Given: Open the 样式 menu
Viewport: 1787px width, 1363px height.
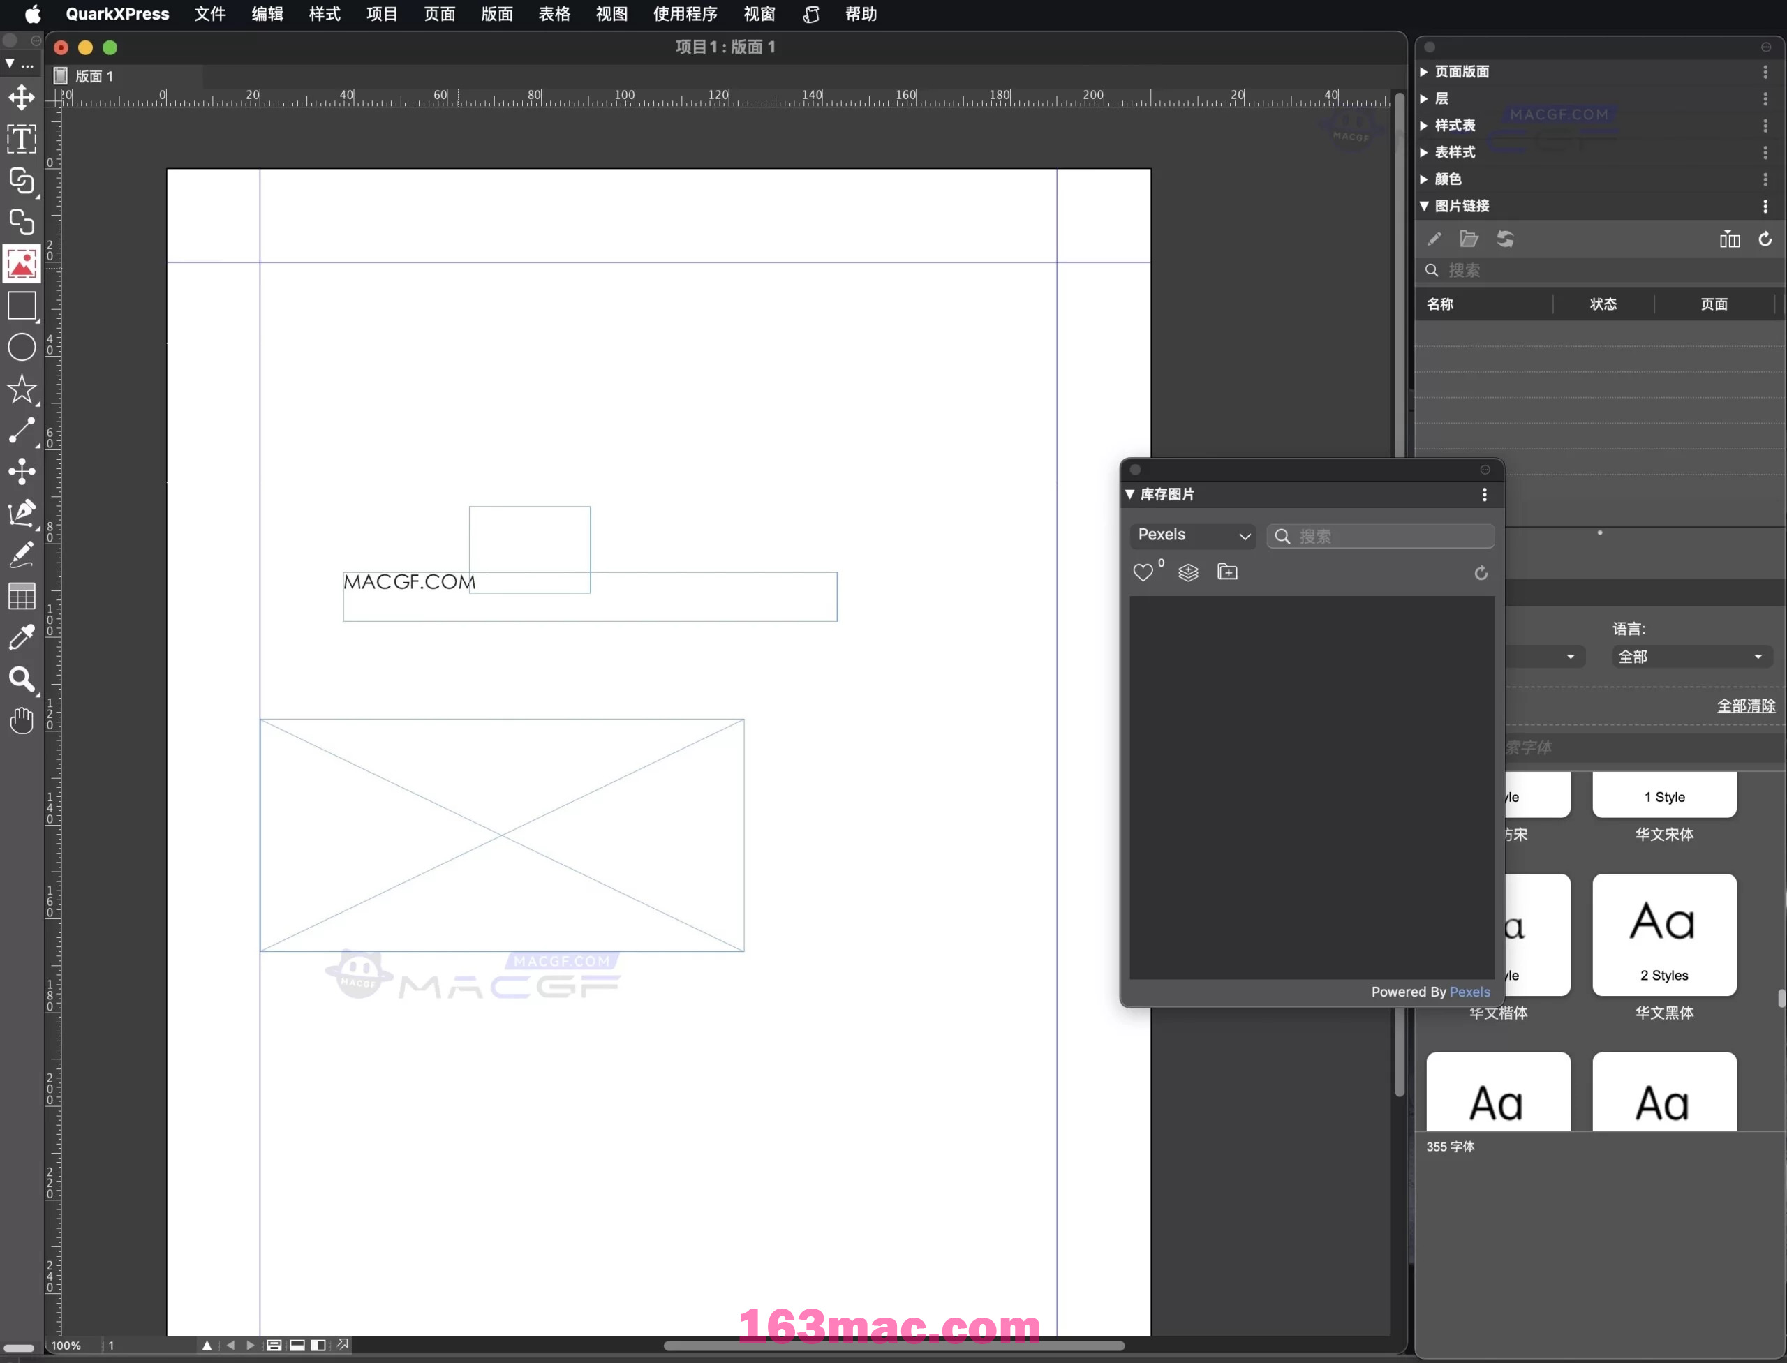Looking at the screenshot, I should pyautogui.click(x=325, y=14).
